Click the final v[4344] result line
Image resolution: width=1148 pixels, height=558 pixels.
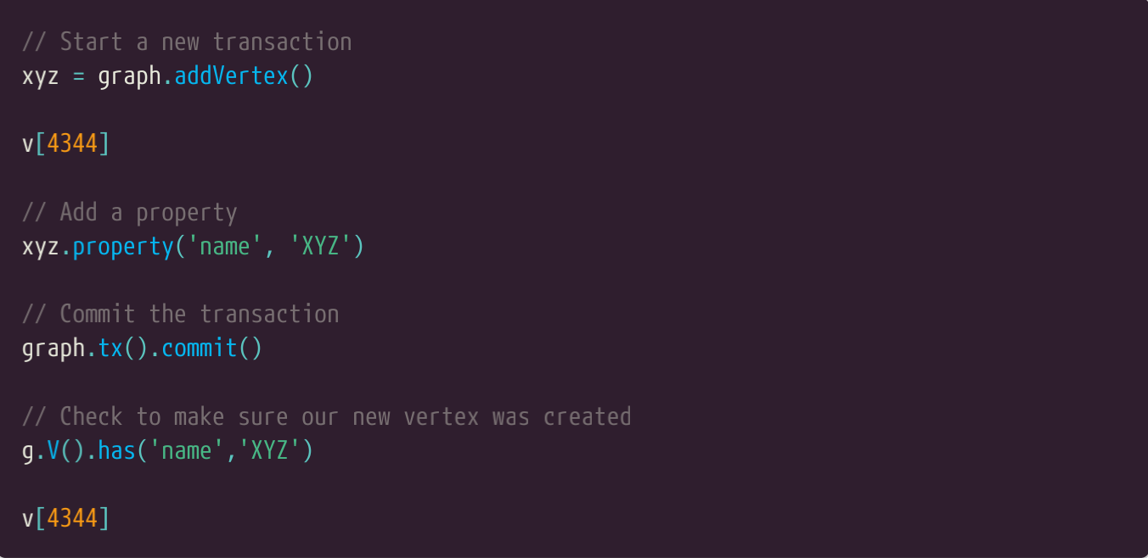(65, 518)
